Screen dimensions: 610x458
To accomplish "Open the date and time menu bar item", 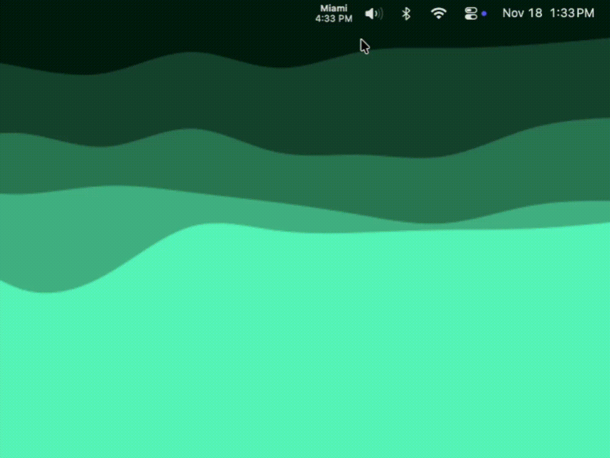I will click(548, 13).
